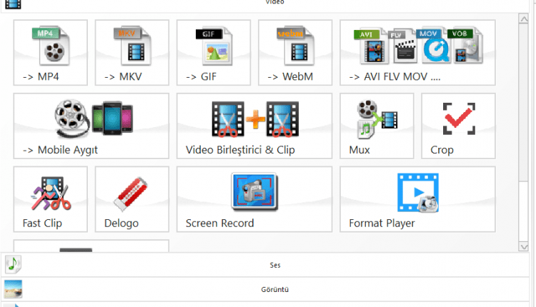Launch the Mux tool
The width and height of the screenshot is (536, 307).
(376, 126)
